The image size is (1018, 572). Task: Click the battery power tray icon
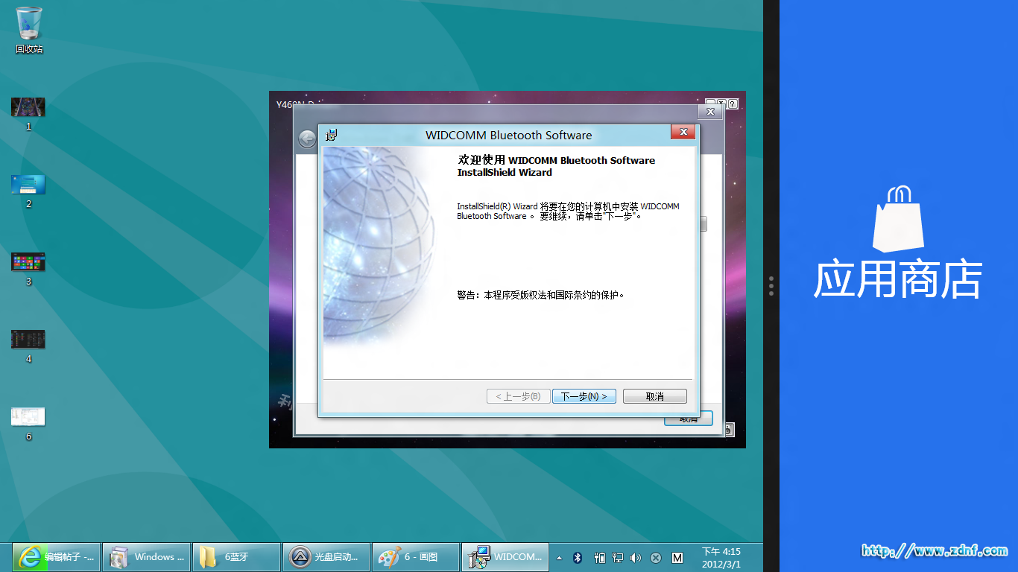point(599,557)
